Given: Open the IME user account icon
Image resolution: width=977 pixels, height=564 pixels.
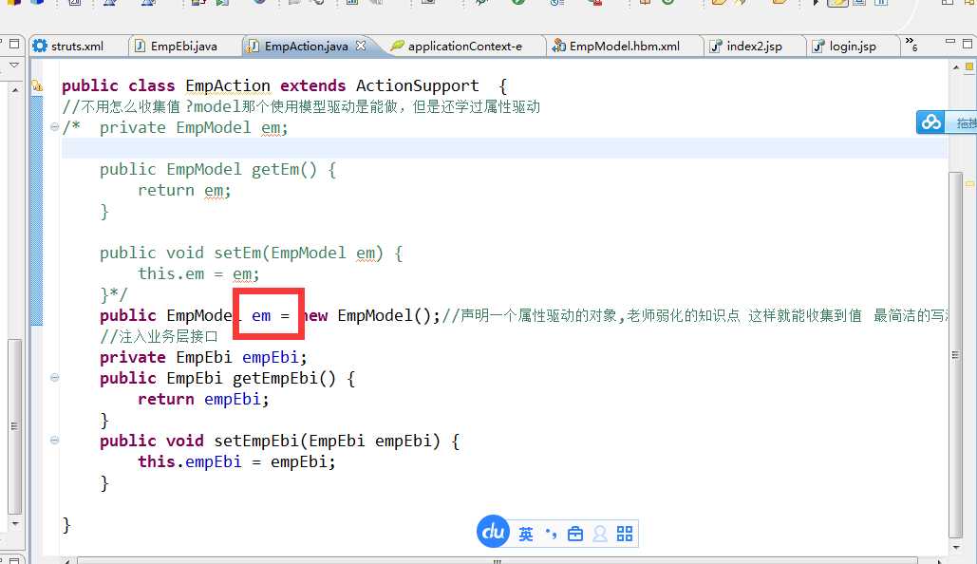Looking at the screenshot, I should click(599, 534).
